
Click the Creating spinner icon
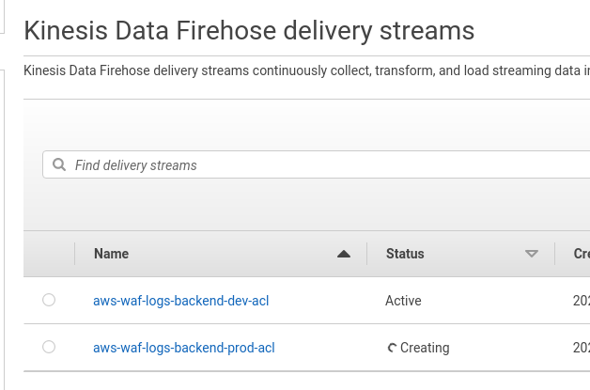coord(392,348)
